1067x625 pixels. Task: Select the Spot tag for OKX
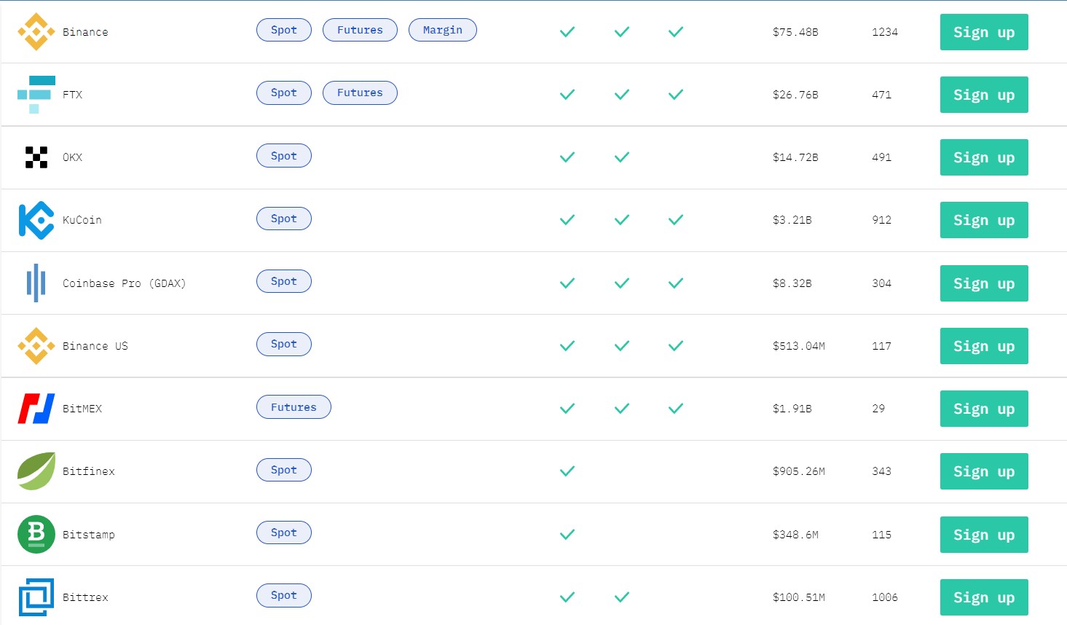coord(284,156)
